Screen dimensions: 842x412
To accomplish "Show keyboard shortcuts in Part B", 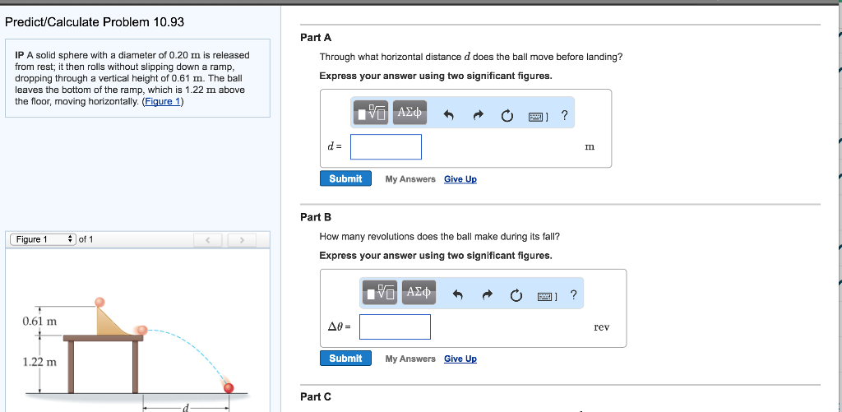I will (546, 295).
